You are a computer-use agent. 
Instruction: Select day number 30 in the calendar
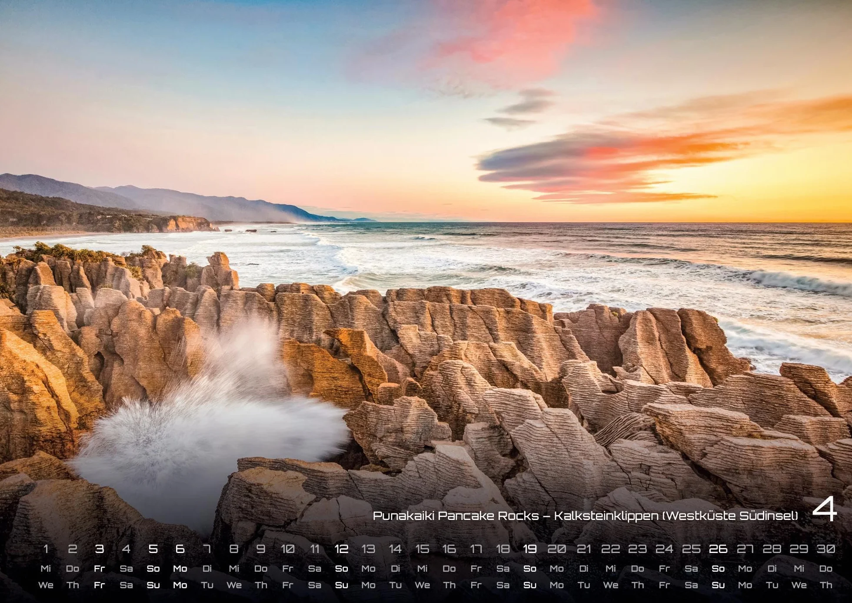click(x=826, y=549)
